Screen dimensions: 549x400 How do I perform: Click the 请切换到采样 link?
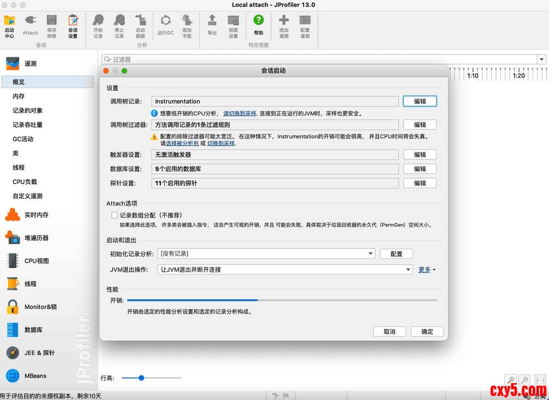[x=239, y=114]
